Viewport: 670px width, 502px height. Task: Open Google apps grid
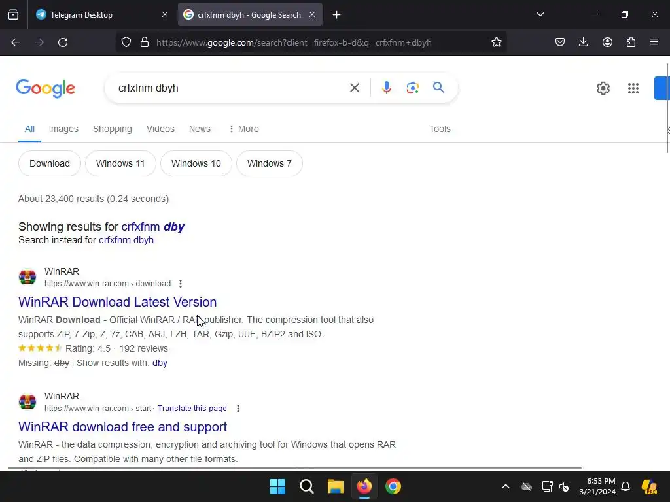(x=633, y=88)
